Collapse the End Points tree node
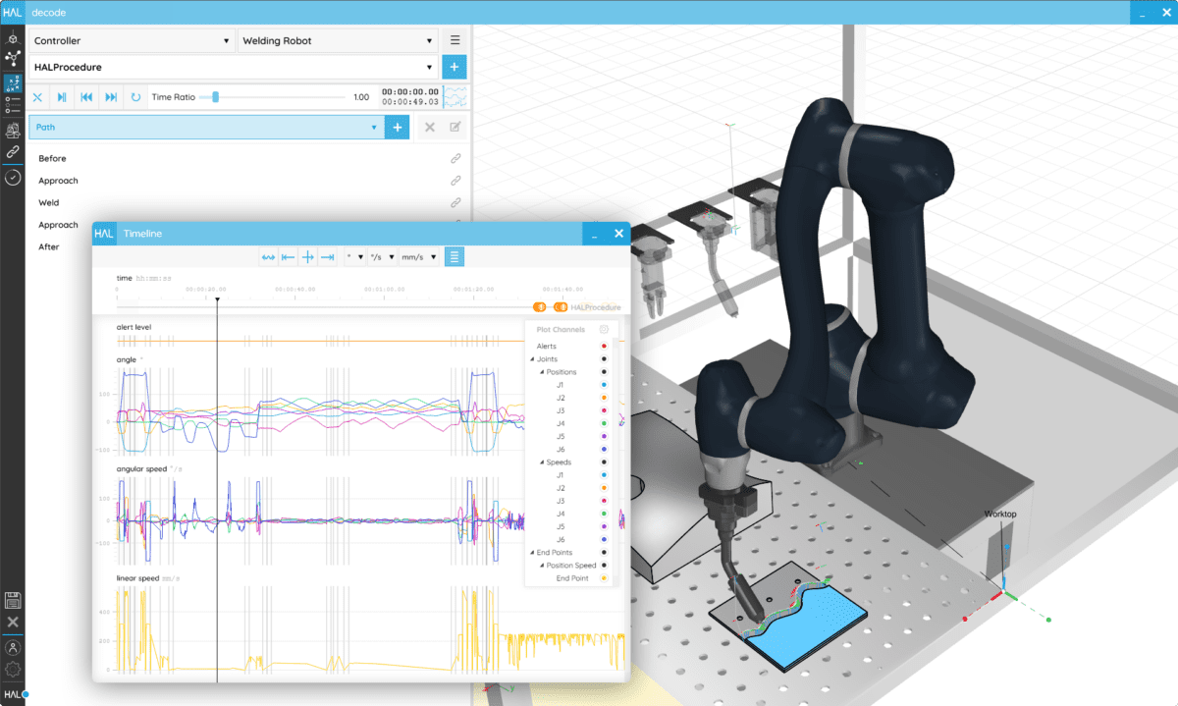Screen dimensions: 1178x706 pyautogui.click(x=532, y=553)
